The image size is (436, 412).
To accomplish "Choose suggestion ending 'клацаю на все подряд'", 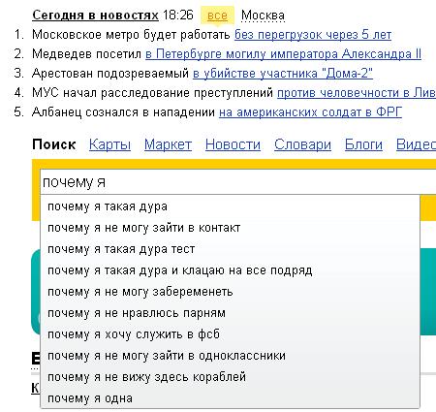I will [x=230, y=270].
